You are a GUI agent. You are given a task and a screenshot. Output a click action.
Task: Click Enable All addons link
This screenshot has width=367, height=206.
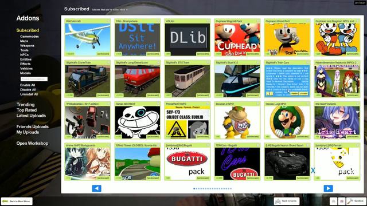[x=28, y=85]
